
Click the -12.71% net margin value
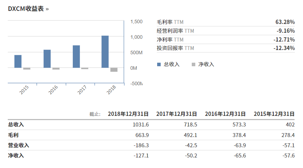[x=284, y=40]
